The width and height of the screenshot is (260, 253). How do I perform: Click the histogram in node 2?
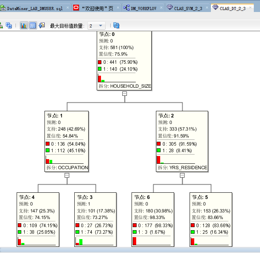tap(176, 160)
